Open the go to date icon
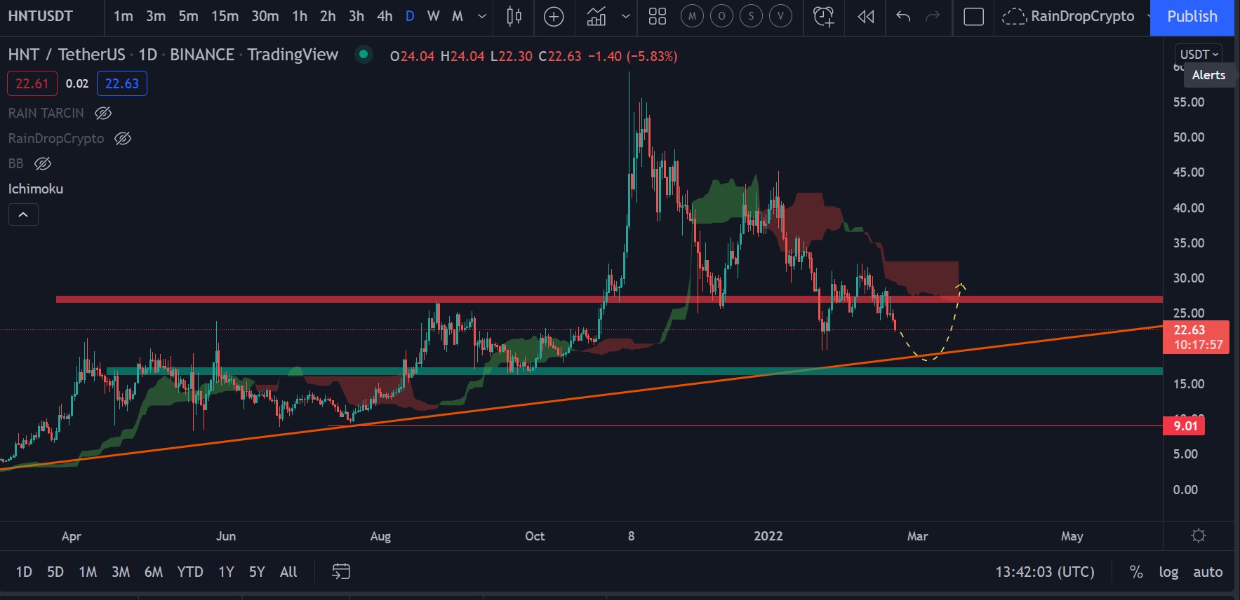Screen dimensions: 1240x600 [341, 571]
